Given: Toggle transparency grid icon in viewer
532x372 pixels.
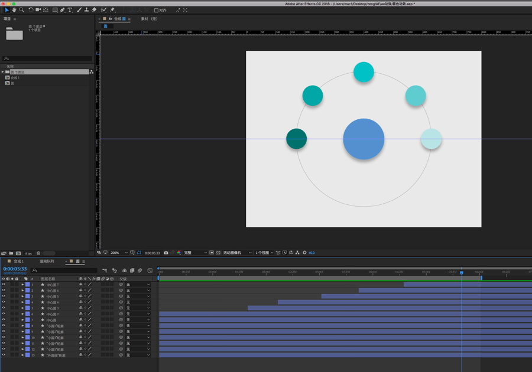Looking at the screenshot, I should pos(218,253).
